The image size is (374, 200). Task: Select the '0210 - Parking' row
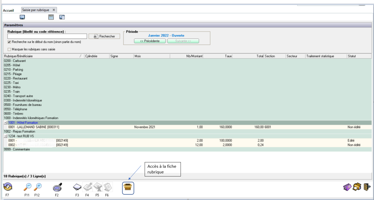[188, 70]
